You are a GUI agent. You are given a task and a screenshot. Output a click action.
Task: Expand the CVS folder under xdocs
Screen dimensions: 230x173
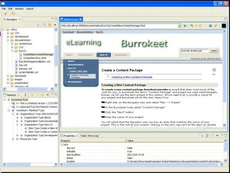8,33
